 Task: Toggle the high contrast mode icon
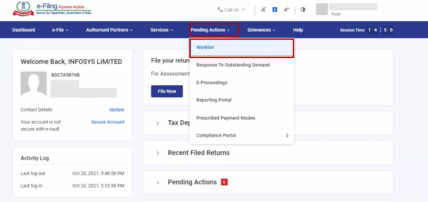click(303, 10)
